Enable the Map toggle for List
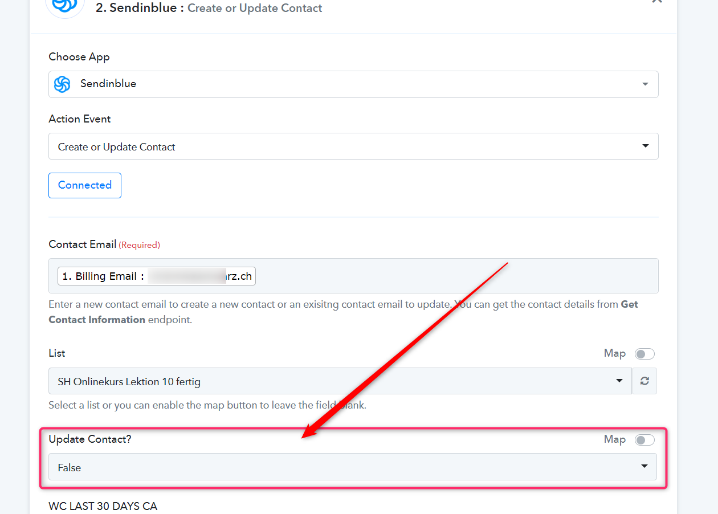Viewport: 718px width, 514px height. (x=645, y=354)
